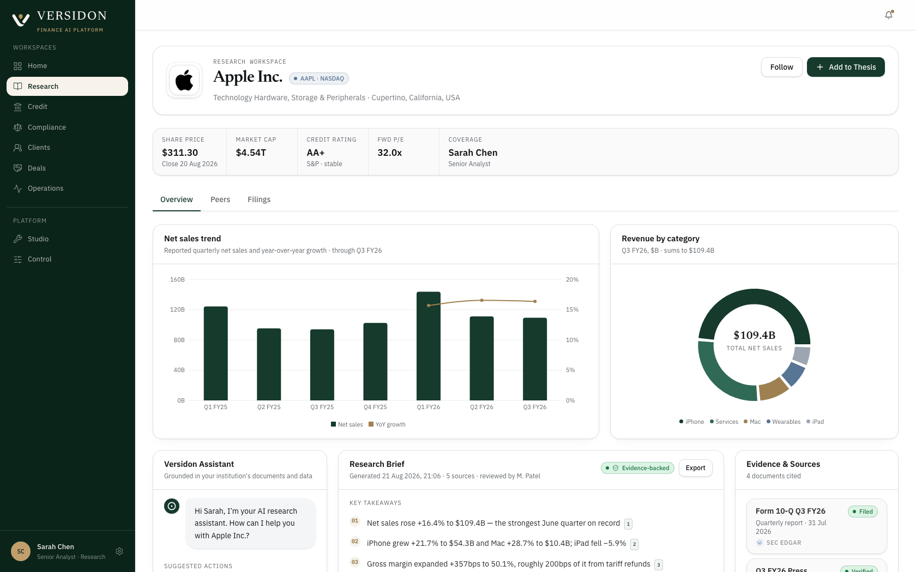Open the Clients people icon
This screenshot has width=916, height=572.
17,148
